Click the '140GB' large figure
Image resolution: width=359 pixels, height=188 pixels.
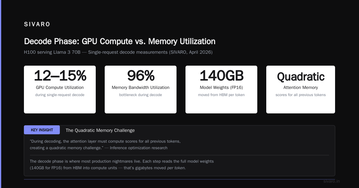point(221,75)
